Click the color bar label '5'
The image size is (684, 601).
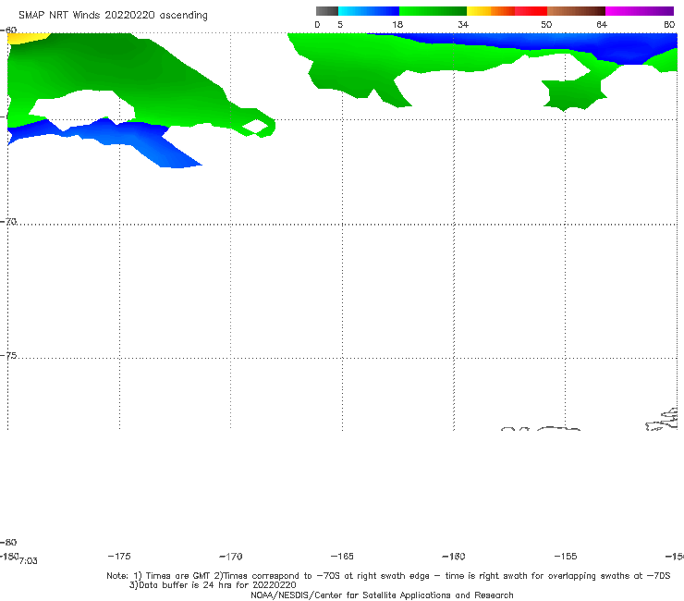point(340,25)
